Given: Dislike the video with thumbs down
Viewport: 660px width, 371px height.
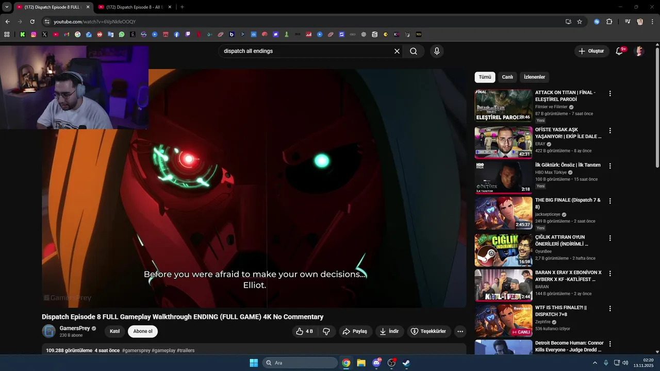Looking at the screenshot, I should coord(326,331).
